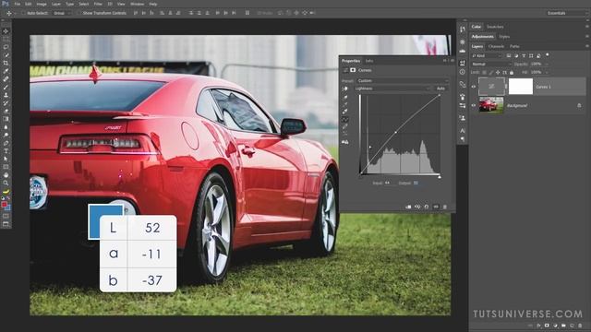This screenshot has height=332, width=591.
Task: Hide the Curves 1 layer
Action: [474, 87]
